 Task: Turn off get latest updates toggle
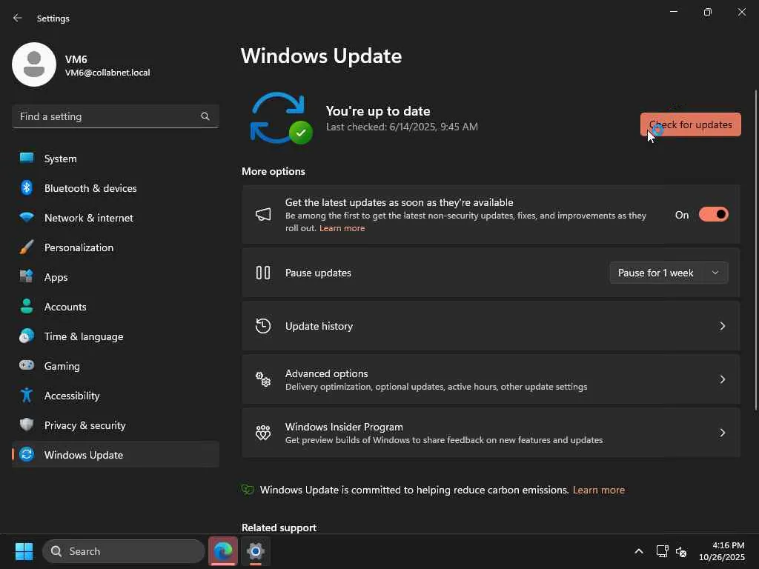pos(713,215)
